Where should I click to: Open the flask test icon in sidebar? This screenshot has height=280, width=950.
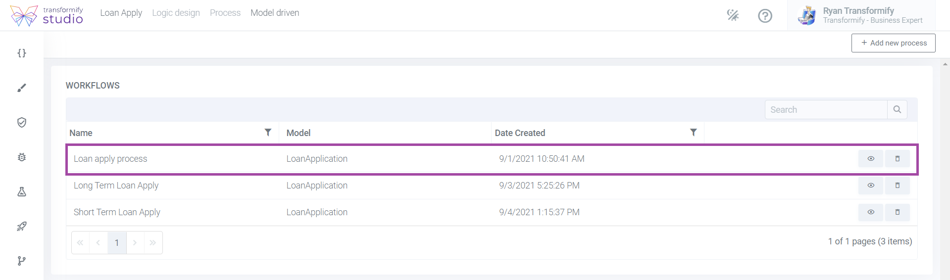22,191
